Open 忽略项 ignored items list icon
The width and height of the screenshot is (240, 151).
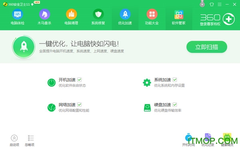(31, 138)
